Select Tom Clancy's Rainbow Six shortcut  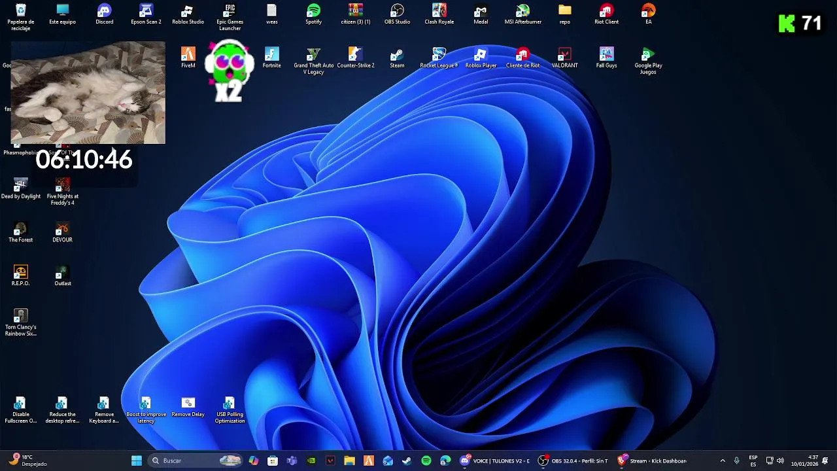(x=21, y=323)
